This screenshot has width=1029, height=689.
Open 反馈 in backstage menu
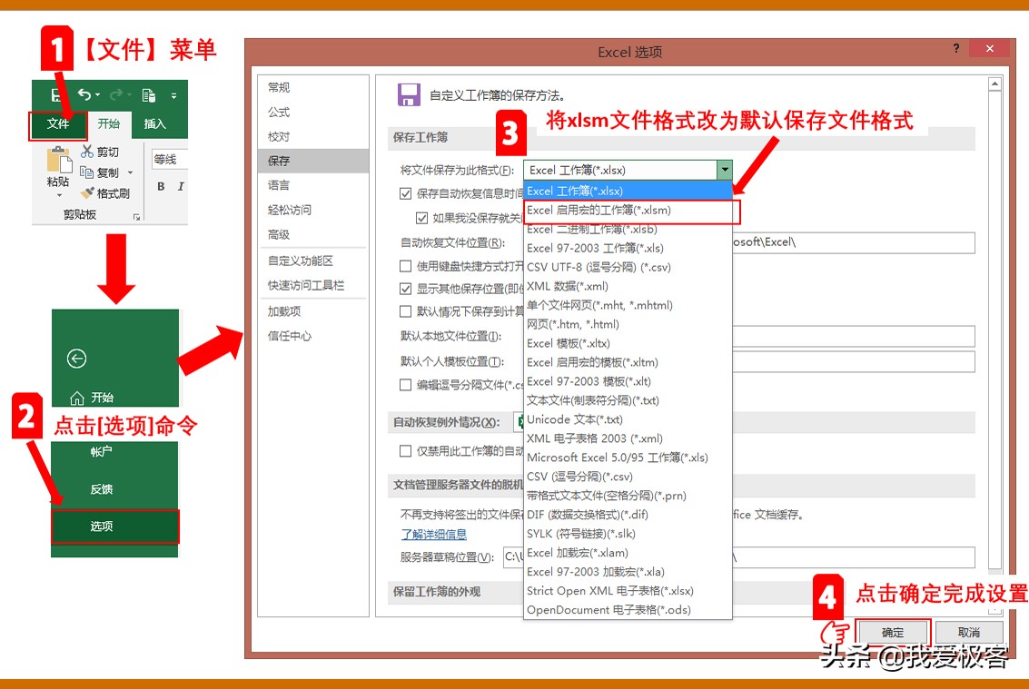pyautogui.click(x=102, y=489)
